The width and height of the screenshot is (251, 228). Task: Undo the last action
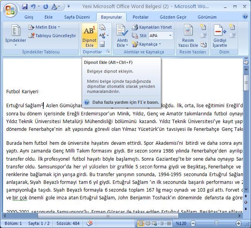(x=33, y=7)
